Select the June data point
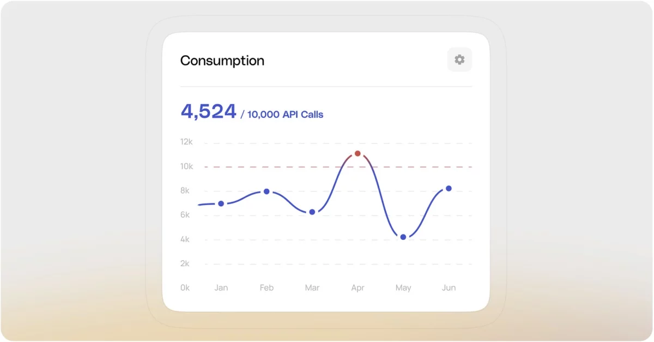The image size is (654, 342). (x=449, y=188)
